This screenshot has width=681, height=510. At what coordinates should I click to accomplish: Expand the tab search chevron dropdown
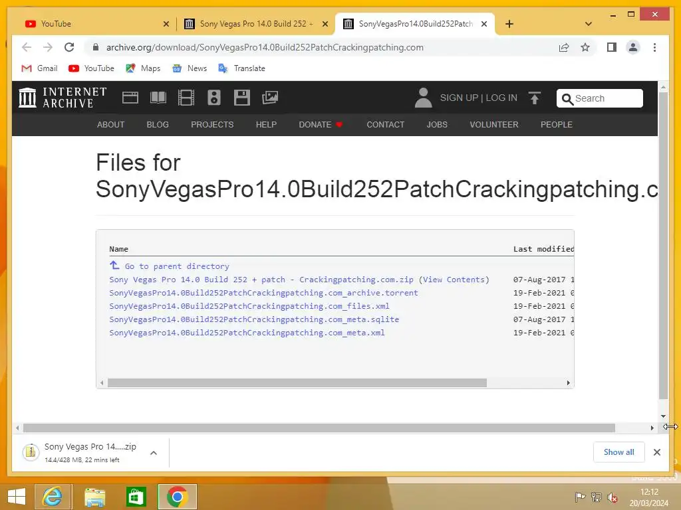pos(589,24)
